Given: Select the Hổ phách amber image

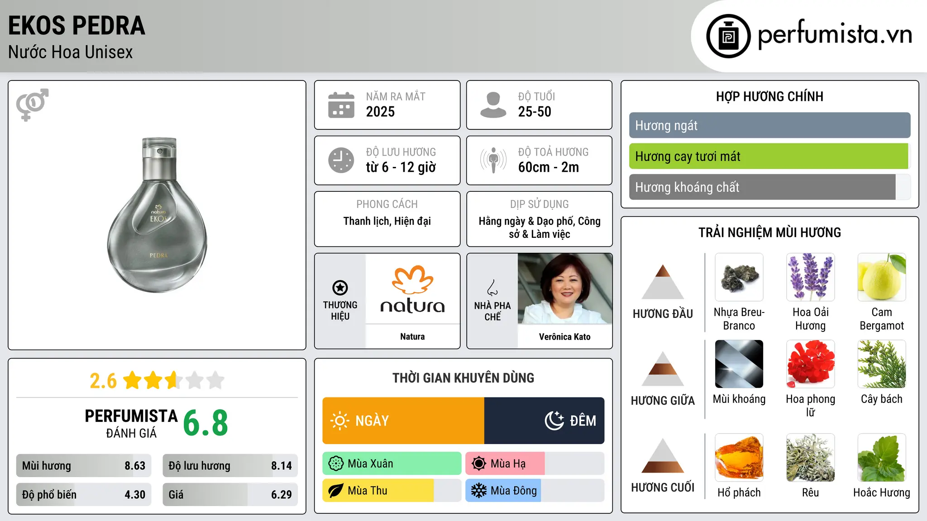Looking at the screenshot, I should (x=739, y=458).
